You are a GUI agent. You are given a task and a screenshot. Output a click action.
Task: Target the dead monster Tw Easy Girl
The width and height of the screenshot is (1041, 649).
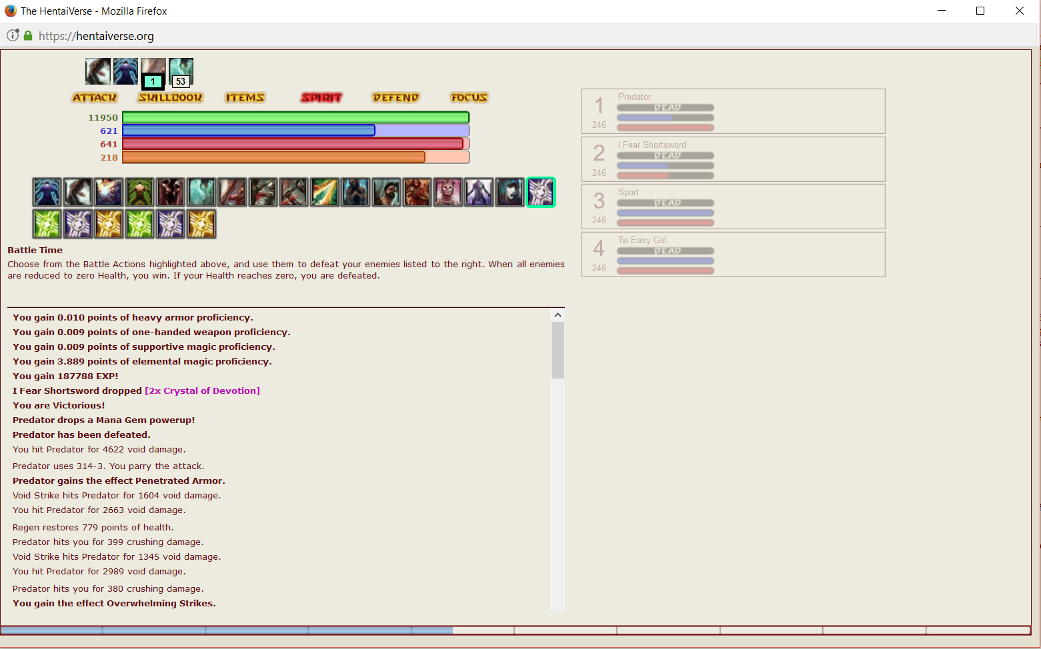coord(734,255)
